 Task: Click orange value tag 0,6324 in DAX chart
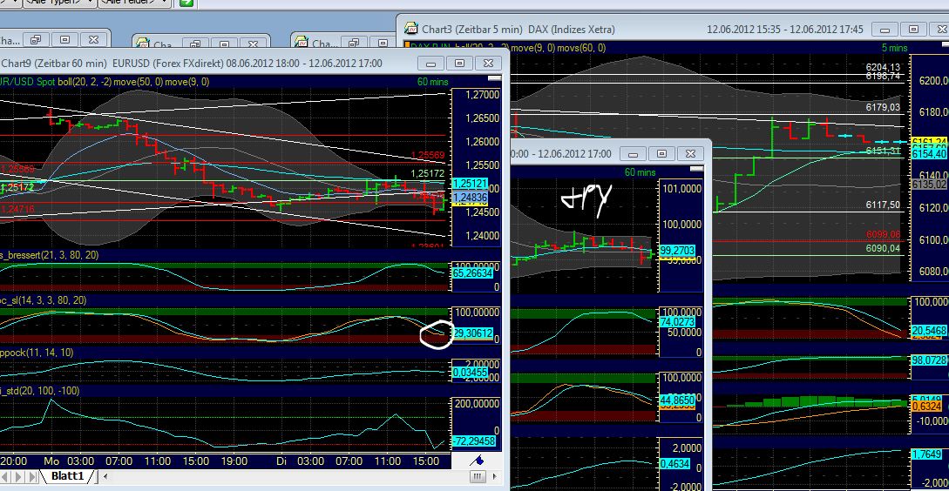tap(929, 407)
